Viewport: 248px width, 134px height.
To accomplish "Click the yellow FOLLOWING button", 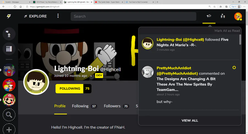I will click(x=69, y=89).
